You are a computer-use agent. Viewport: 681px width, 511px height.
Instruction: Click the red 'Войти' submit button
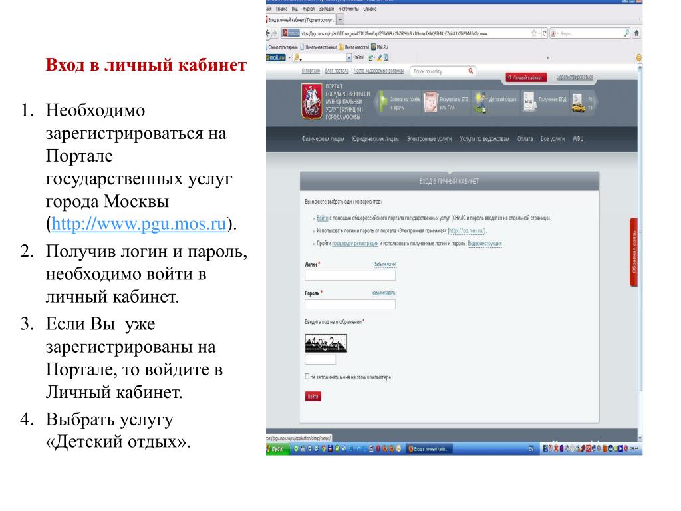[x=313, y=397]
